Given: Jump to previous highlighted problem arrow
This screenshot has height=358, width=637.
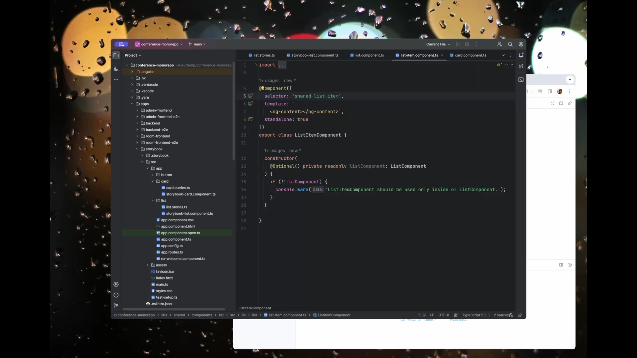Looking at the screenshot, I should point(506,64).
